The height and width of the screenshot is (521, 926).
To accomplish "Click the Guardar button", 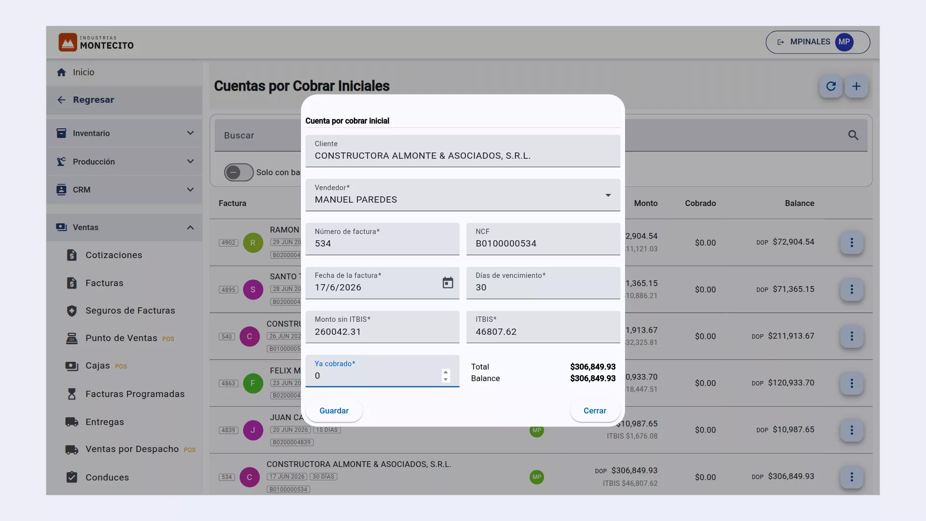I will [334, 411].
